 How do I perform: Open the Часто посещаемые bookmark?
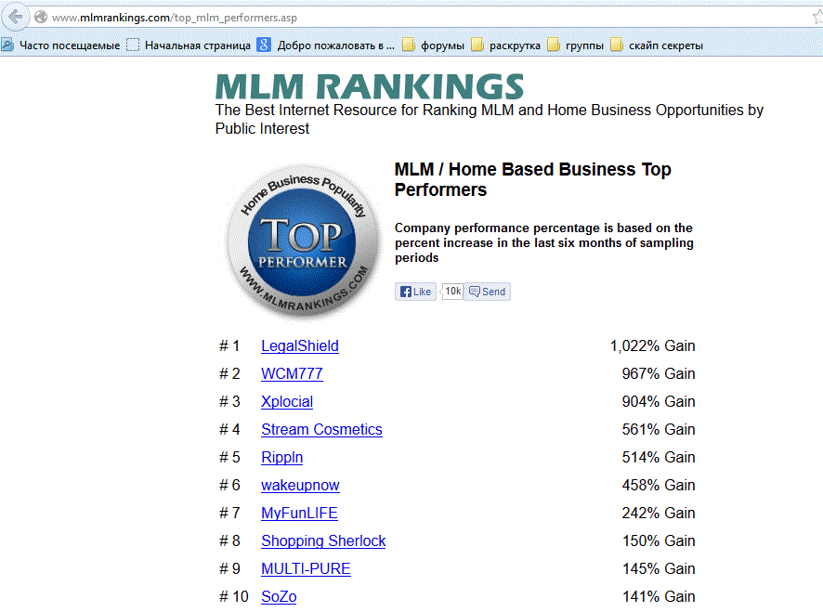tap(61, 45)
